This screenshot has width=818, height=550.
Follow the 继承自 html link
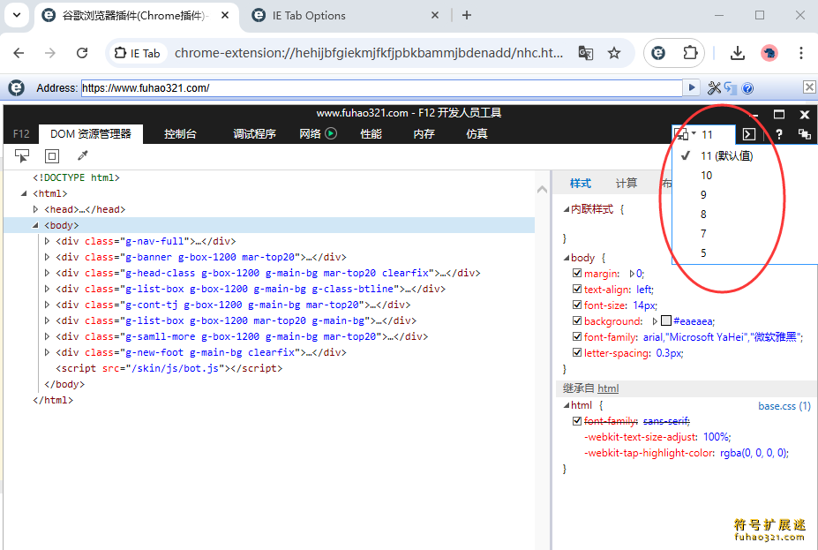pyautogui.click(x=608, y=388)
